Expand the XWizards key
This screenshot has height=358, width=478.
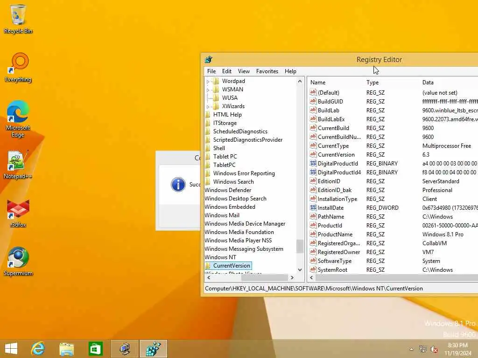(208, 107)
